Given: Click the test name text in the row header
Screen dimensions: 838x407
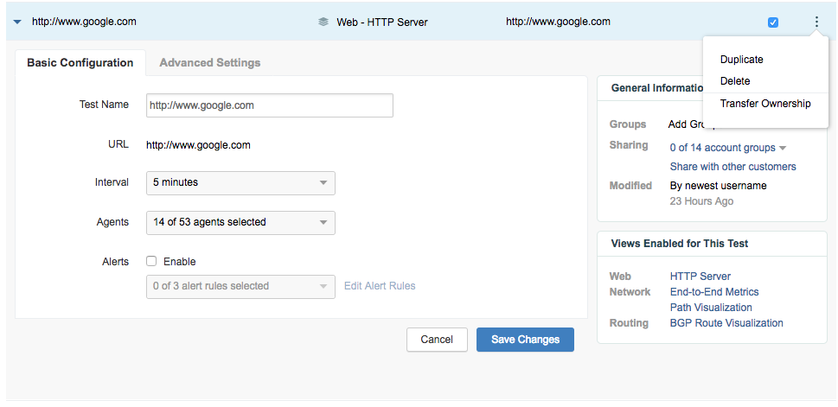Looking at the screenshot, I should tap(84, 22).
